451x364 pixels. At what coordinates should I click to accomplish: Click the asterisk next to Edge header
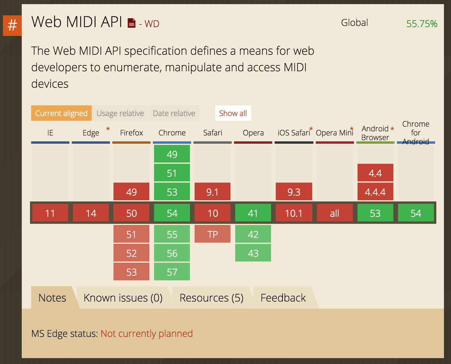click(108, 129)
